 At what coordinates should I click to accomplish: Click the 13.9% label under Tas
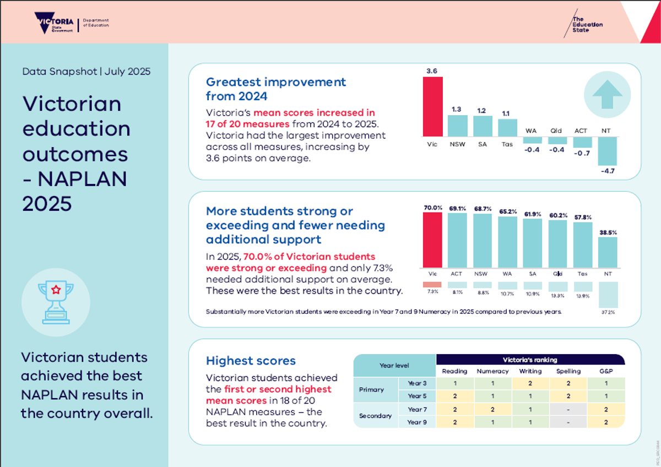(583, 296)
